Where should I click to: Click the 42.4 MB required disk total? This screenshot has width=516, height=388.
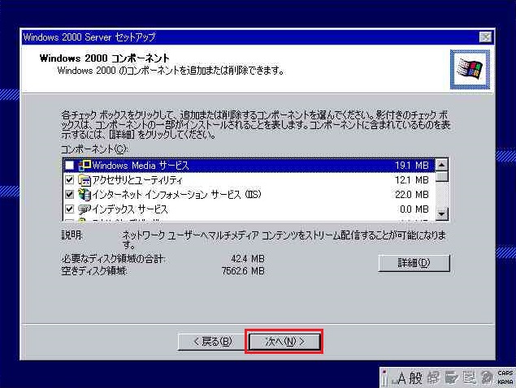(x=248, y=258)
